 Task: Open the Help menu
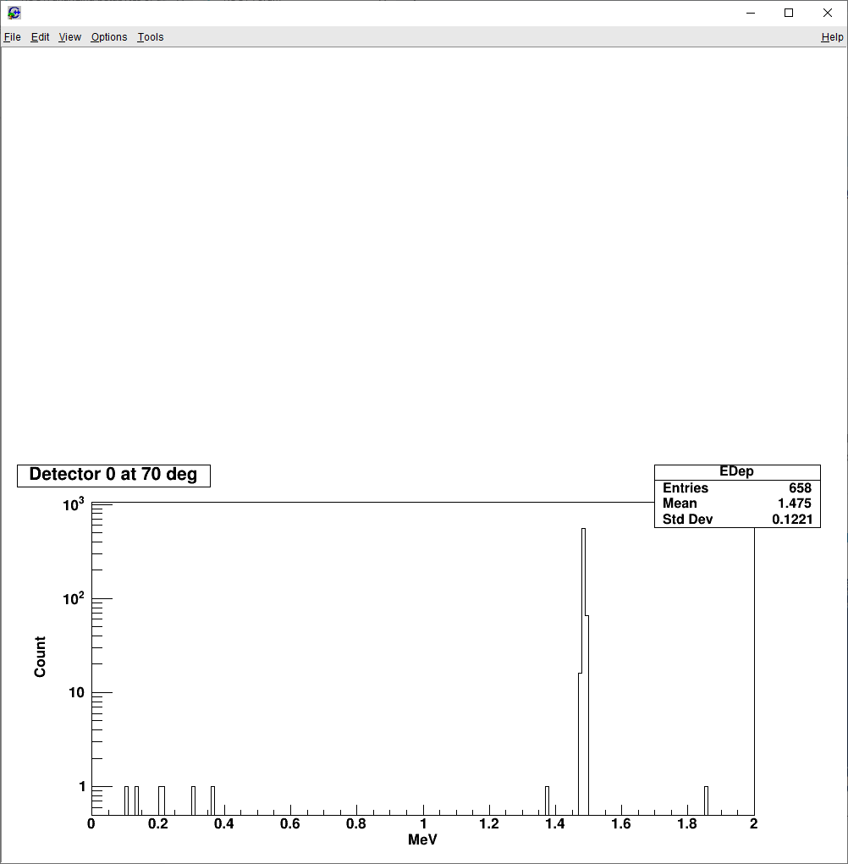[832, 37]
